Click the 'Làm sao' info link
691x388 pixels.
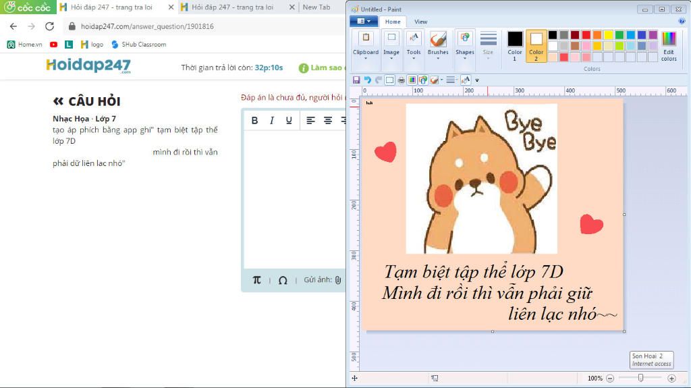coord(322,68)
